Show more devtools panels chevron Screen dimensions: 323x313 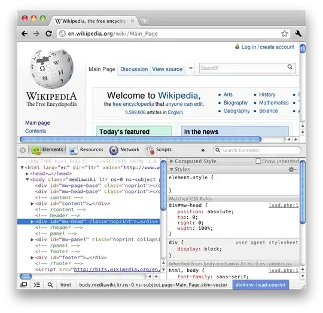pos(203,151)
